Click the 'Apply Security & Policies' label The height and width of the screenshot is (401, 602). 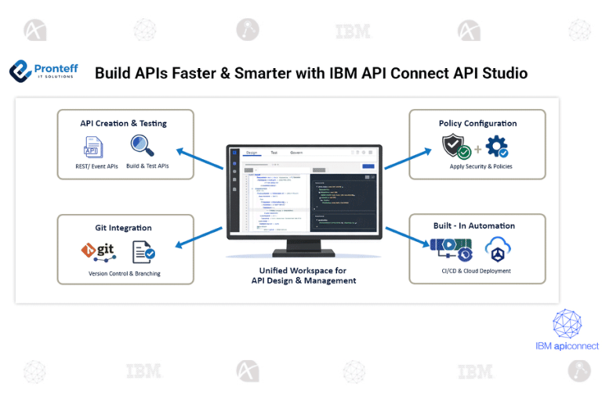coord(481,166)
